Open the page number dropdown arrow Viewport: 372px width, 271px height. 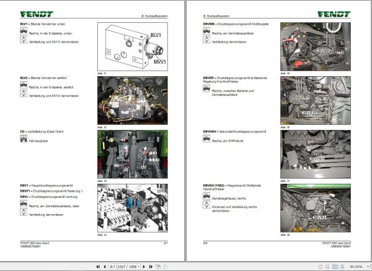[x=139, y=267]
